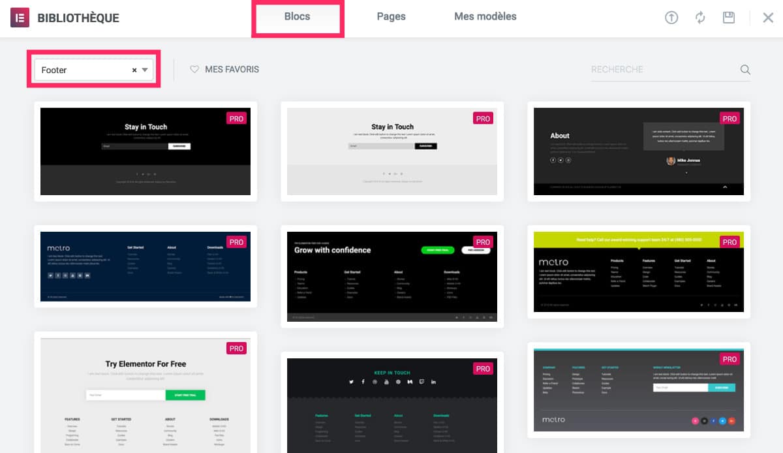Close the library with the X button
The width and height of the screenshot is (783, 453).
coord(768,18)
